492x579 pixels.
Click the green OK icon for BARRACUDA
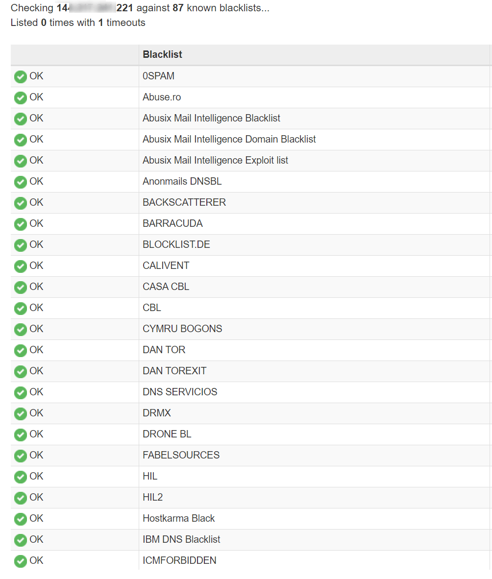(x=20, y=224)
